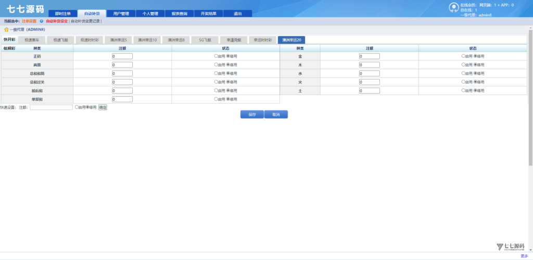The image size is (533, 260).
Task: Open the 自动补货设定 link
Action: pyautogui.click(x=57, y=21)
